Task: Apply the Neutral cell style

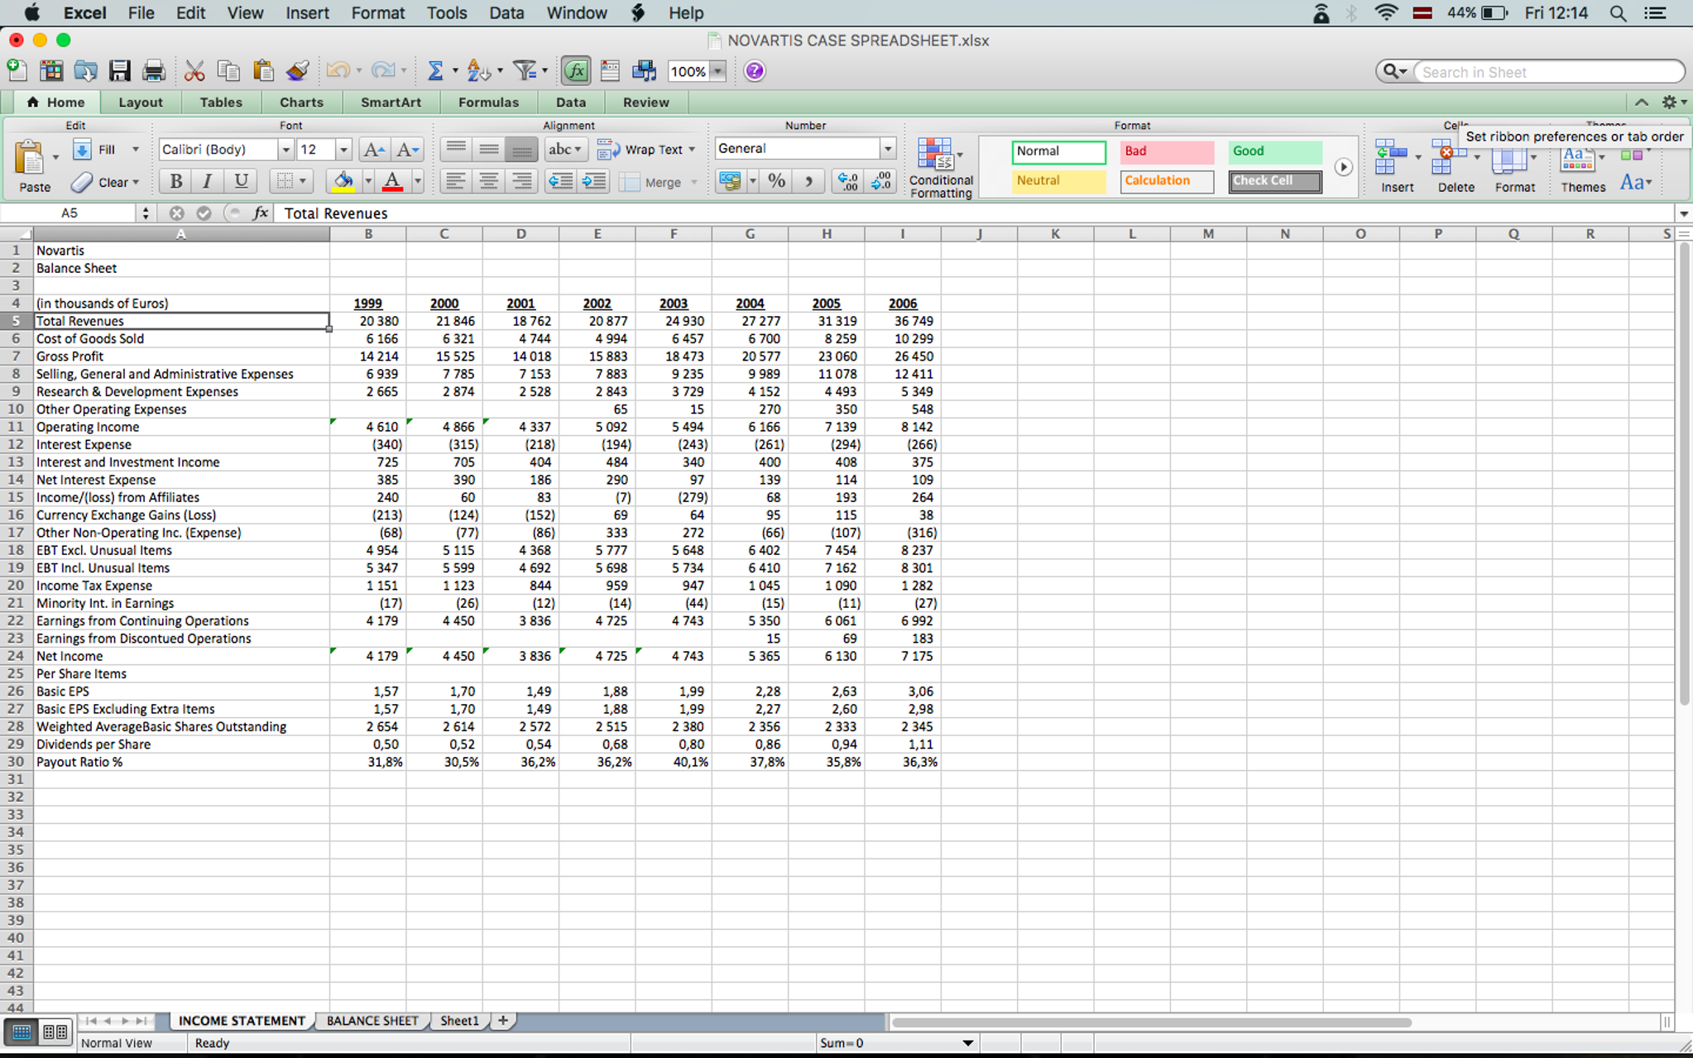Action: 1058,181
